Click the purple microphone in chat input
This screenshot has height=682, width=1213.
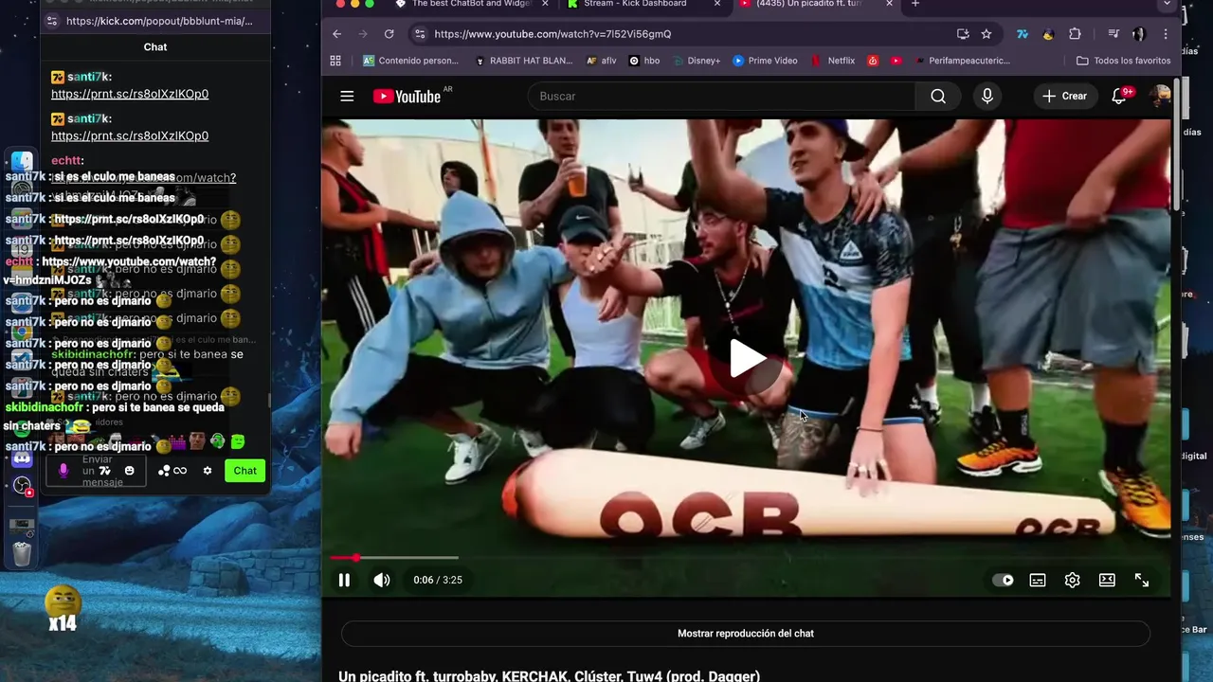[63, 471]
